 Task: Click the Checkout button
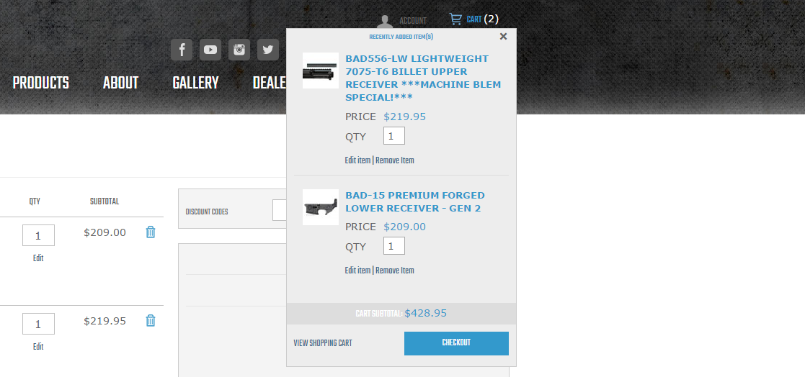pyautogui.click(x=456, y=343)
